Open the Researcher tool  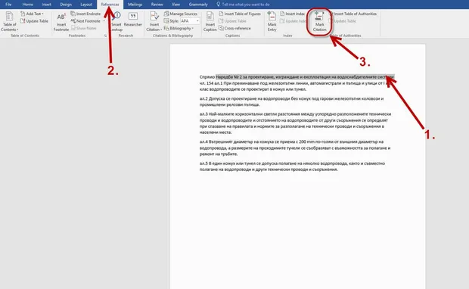[133, 20]
